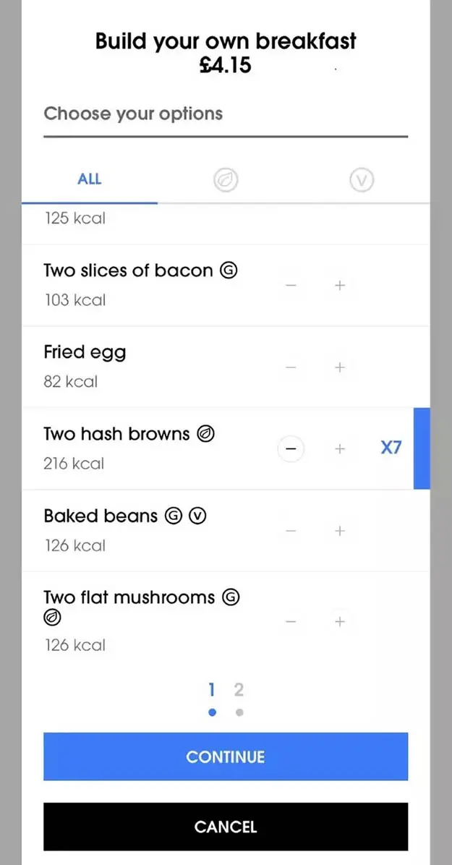Click the X7 hash browns quantity label
This screenshot has width=452, height=865.
[x=391, y=448]
